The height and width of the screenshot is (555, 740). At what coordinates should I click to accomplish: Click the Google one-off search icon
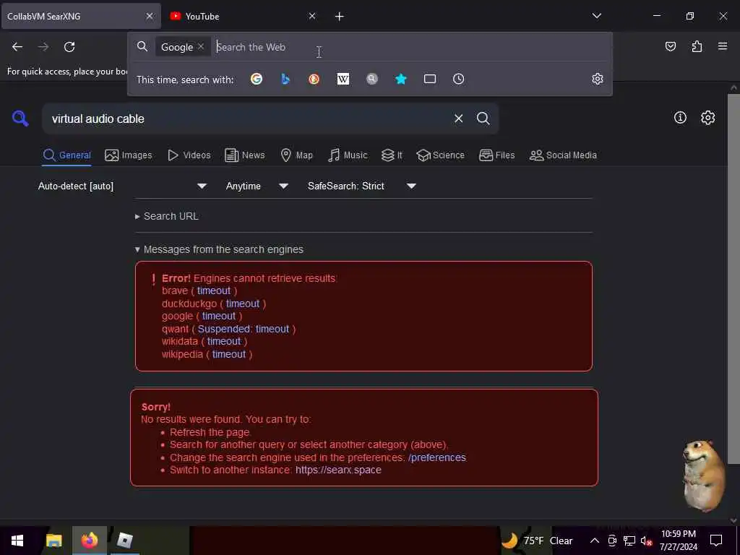[257, 79]
